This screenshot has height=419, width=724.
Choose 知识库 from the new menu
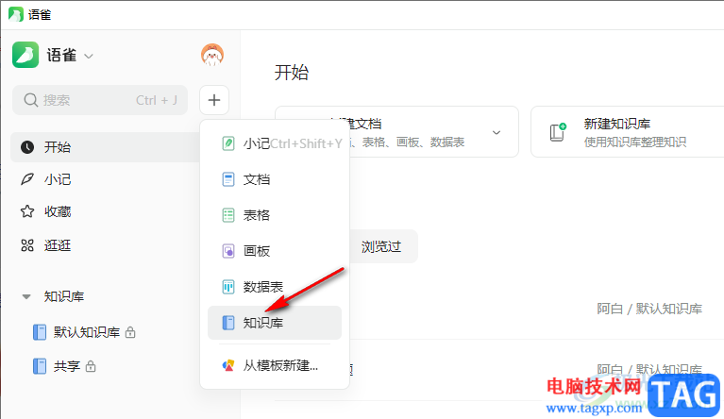275,323
